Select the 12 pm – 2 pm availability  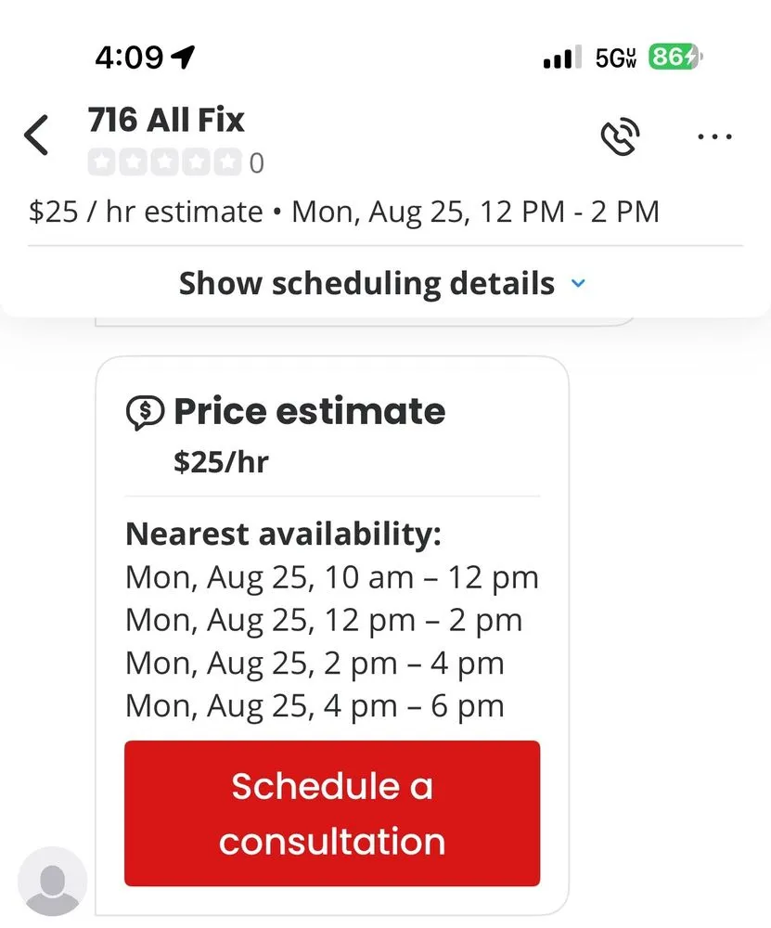(x=324, y=620)
